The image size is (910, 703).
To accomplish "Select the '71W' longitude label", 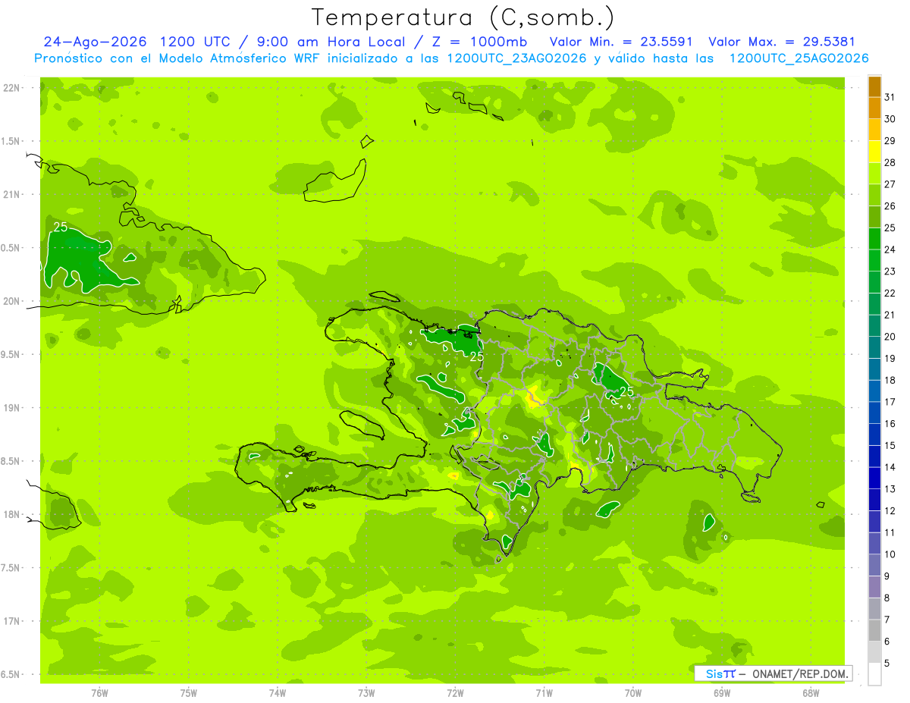I will coord(544,692).
